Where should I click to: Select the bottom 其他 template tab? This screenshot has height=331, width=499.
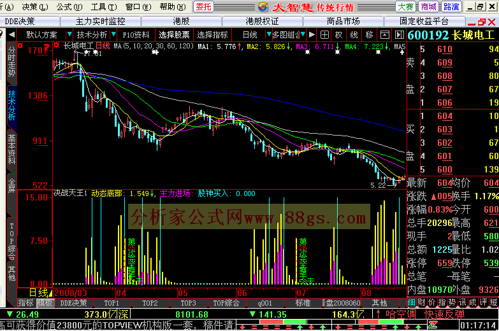tap(379, 303)
